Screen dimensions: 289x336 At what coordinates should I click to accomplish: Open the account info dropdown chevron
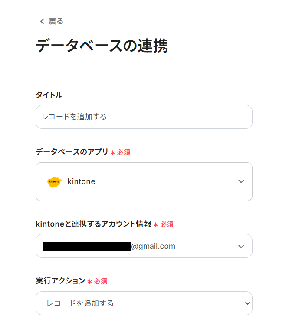pos(241,247)
